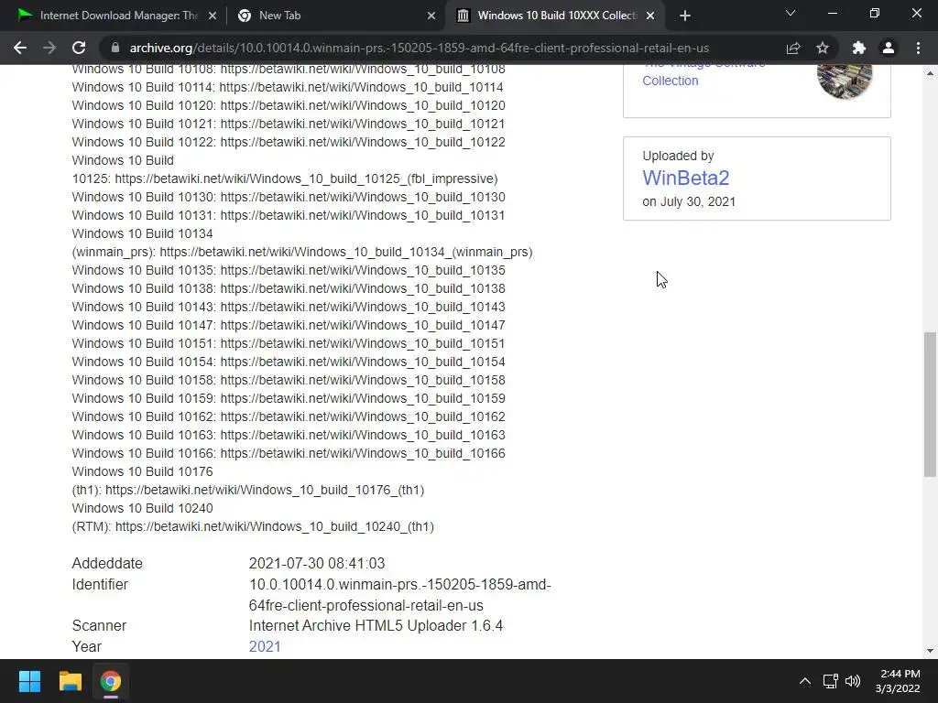Image resolution: width=938 pixels, height=703 pixels.
Task: Click the Windows 10 Build 10122 line
Action: coord(289,142)
